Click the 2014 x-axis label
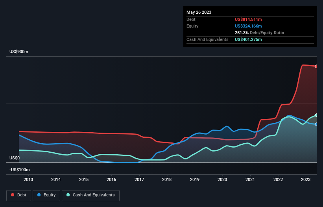Image resolution: width=323 pixels, height=207 pixels. click(56, 179)
